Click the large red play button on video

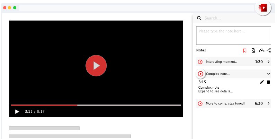coord(96,66)
